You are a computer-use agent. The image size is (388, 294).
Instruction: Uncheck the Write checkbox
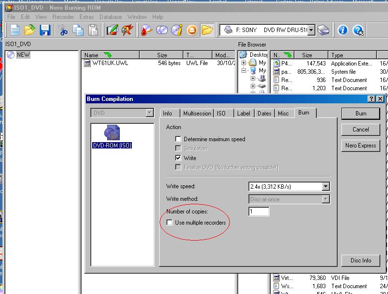point(178,158)
